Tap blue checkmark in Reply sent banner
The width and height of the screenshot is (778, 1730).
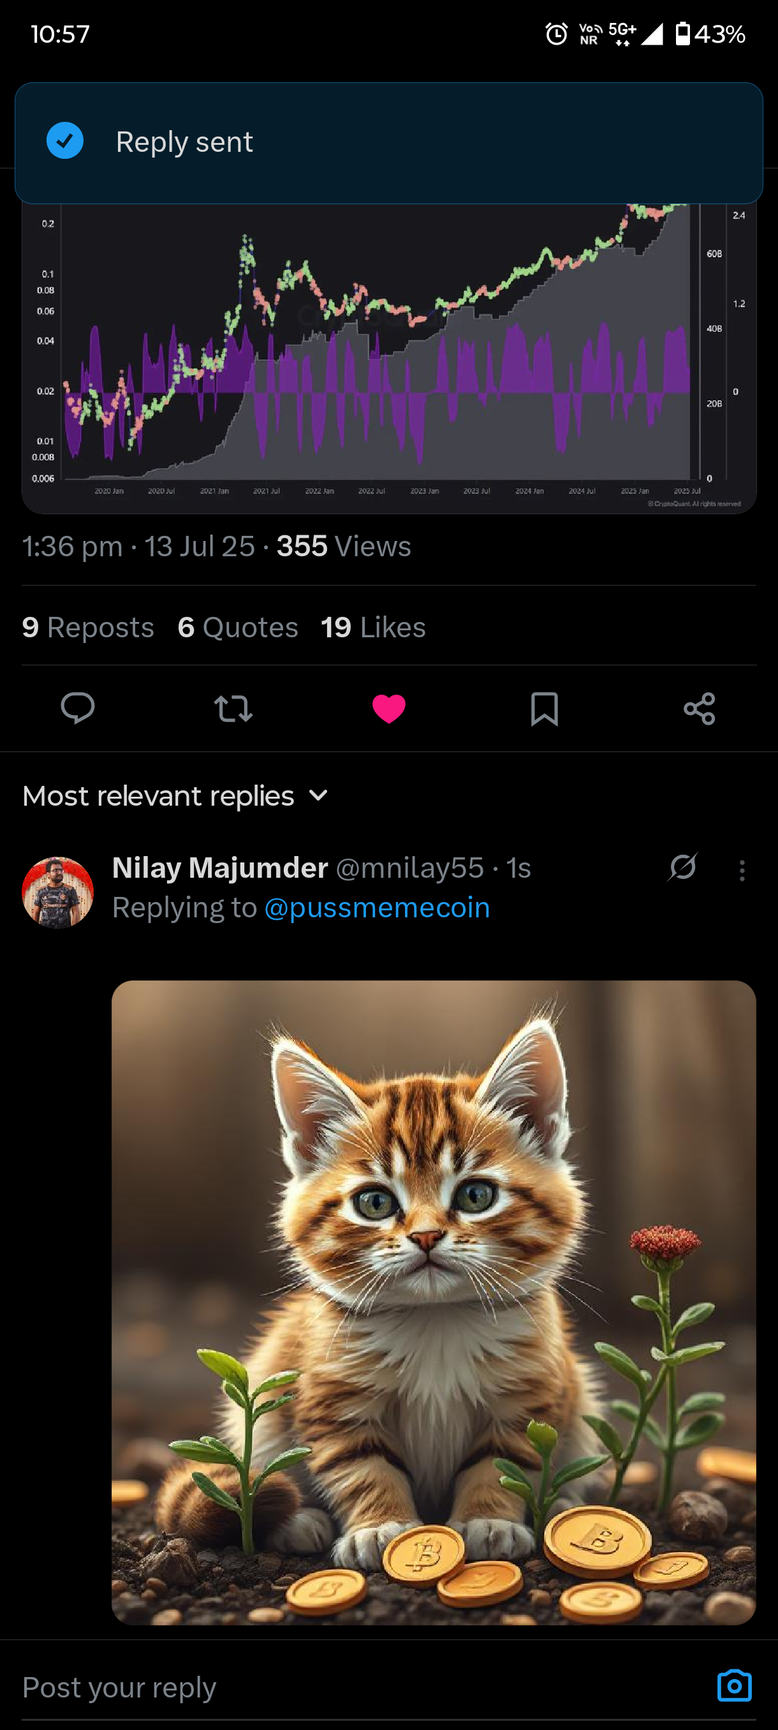tap(65, 141)
